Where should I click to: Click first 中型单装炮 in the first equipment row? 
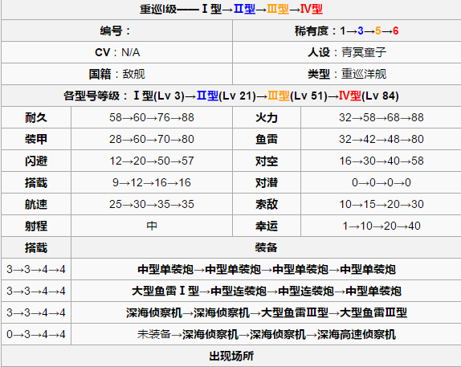pyautogui.click(x=165, y=270)
